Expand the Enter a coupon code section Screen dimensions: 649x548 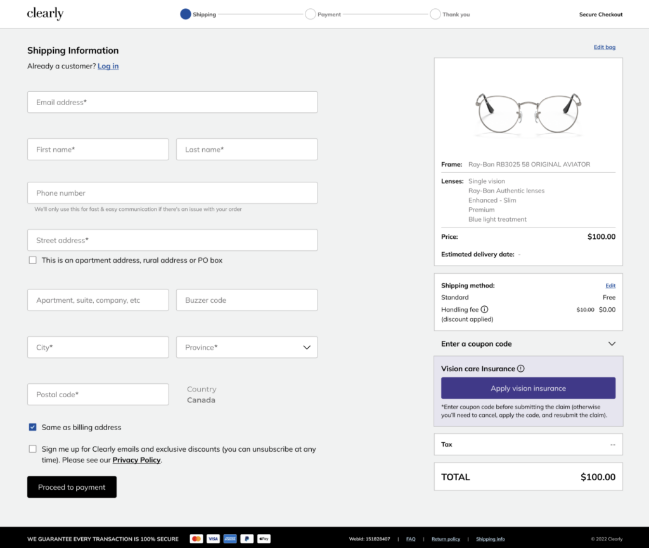(x=528, y=344)
